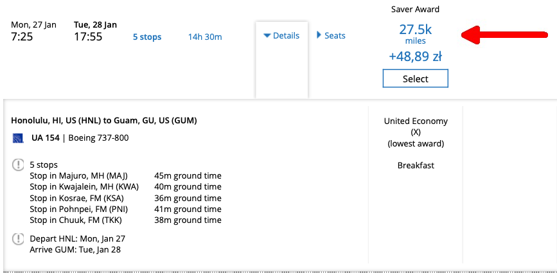Open the 5 stops link
557x275 pixels.
pos(147,37)
